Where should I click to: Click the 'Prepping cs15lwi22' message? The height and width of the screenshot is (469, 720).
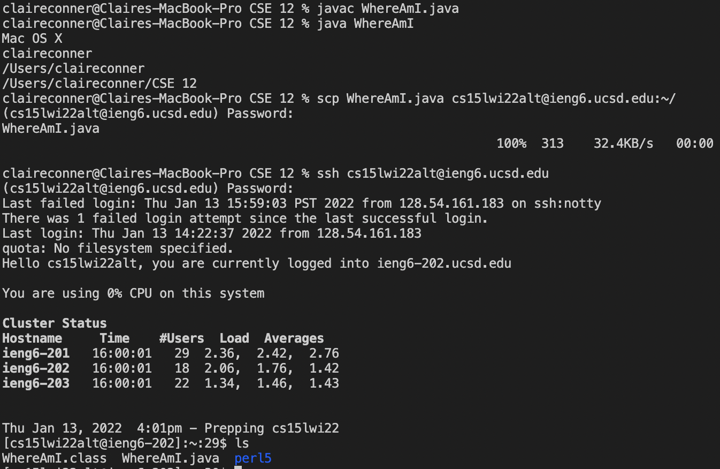pos(272,428)
